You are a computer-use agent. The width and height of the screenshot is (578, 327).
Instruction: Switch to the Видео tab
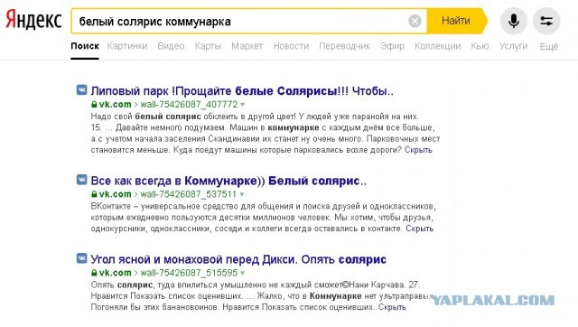(x=171, y=46)
